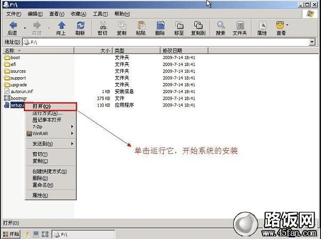321x239 pixels.
Task: Open the 收藏(A) menu
Action: point(78,14)
